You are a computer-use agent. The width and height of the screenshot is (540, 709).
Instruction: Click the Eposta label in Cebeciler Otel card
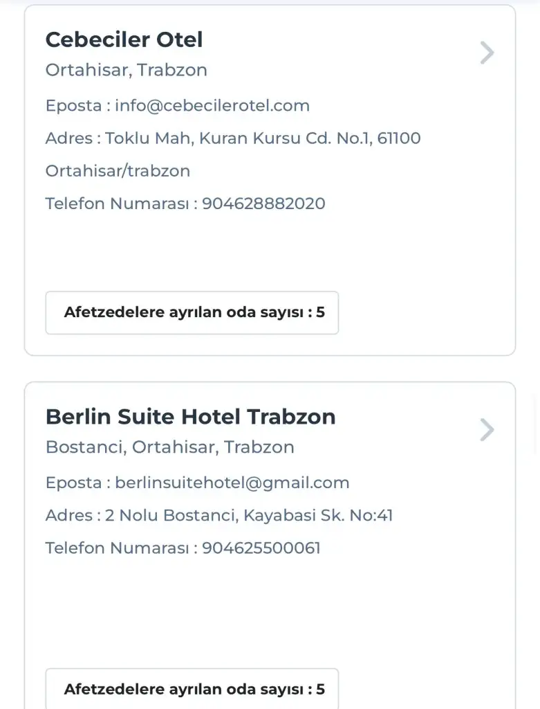pos(73,106)
